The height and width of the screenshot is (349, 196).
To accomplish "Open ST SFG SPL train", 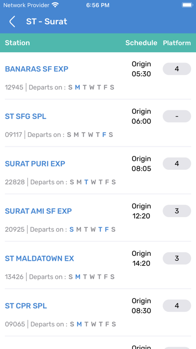I will (x=25, y=116).
